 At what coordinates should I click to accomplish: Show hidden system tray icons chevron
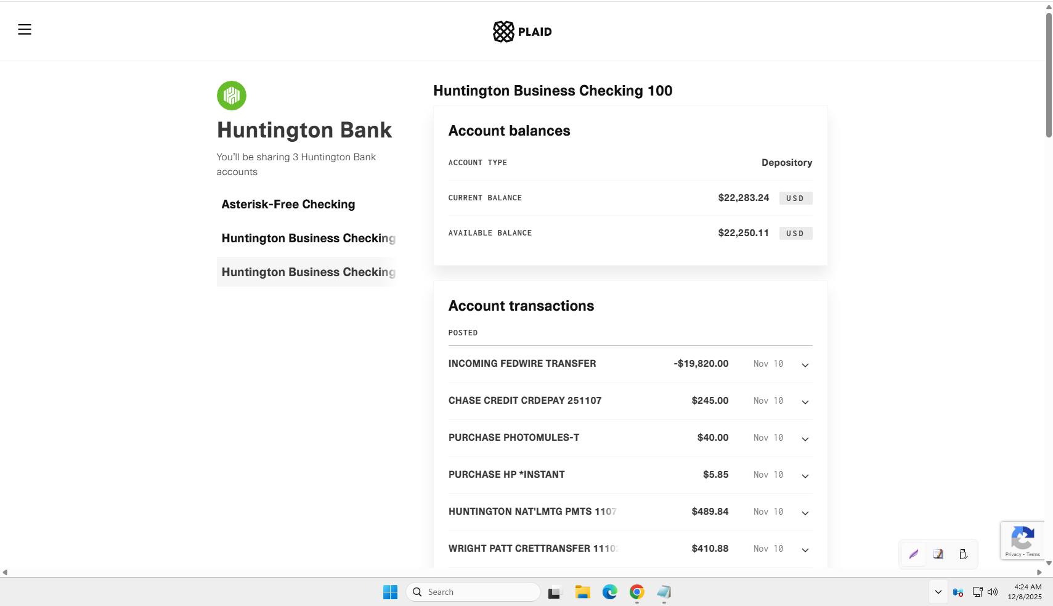click(x=938, y=592)
